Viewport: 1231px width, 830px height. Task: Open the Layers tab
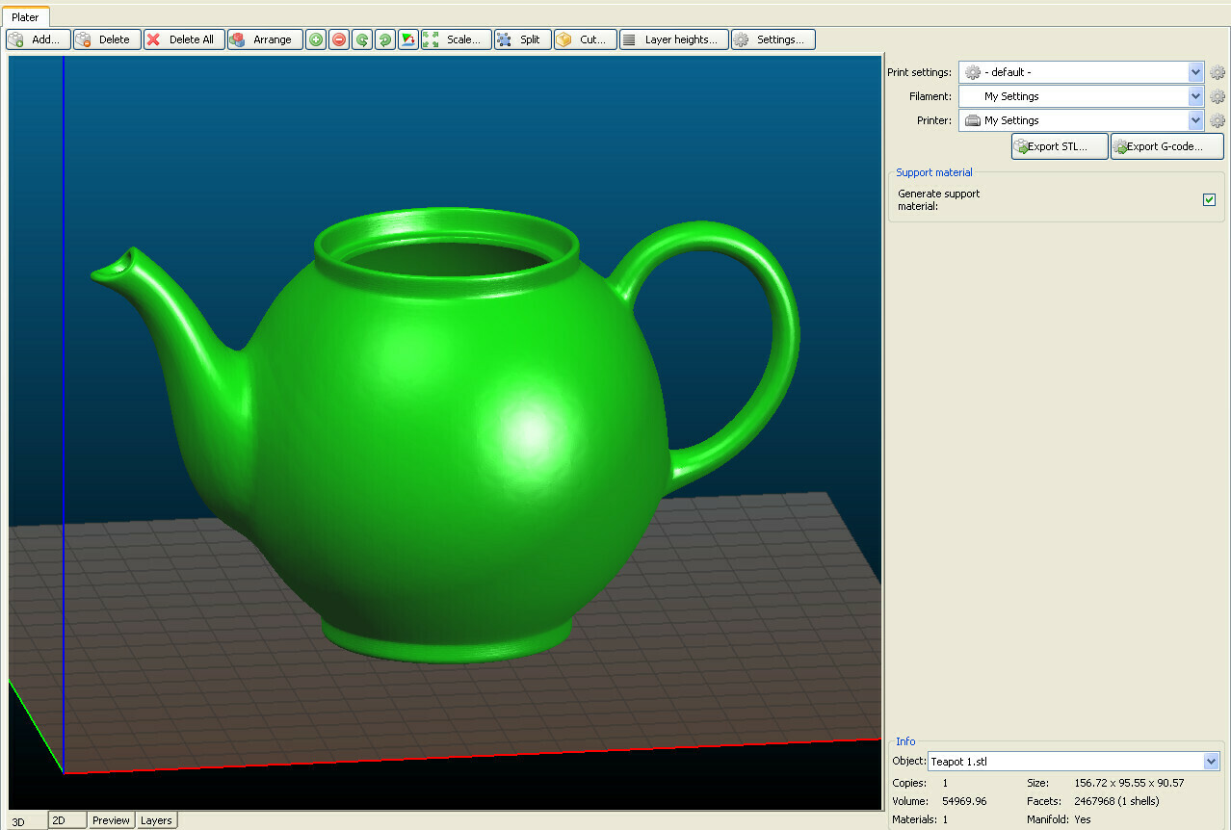pyautogui.click(x=156, y=819)
